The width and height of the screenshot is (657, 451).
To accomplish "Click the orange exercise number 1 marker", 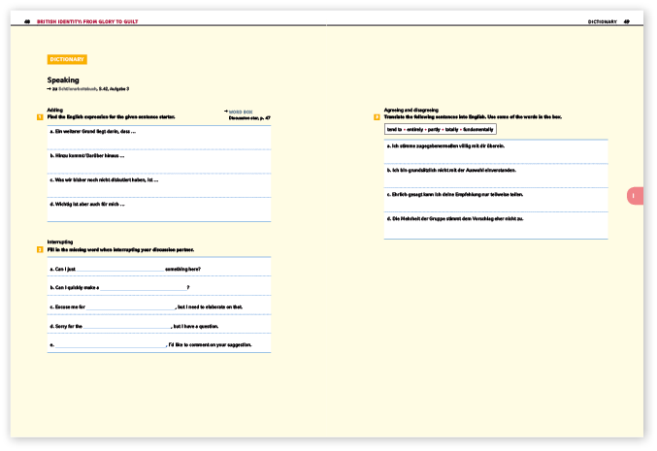I will (x=40, y=117).
